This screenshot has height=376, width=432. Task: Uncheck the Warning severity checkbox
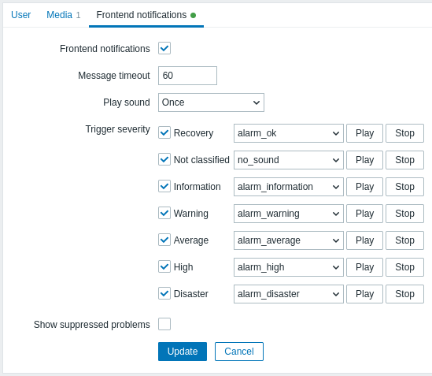pos(164,213)
